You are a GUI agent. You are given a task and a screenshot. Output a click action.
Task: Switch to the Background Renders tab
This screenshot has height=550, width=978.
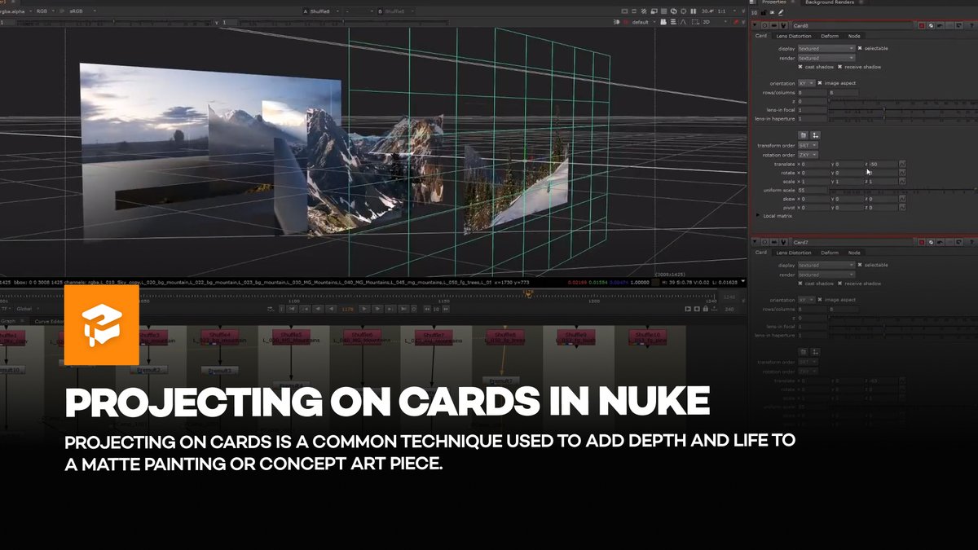[830, 2]
